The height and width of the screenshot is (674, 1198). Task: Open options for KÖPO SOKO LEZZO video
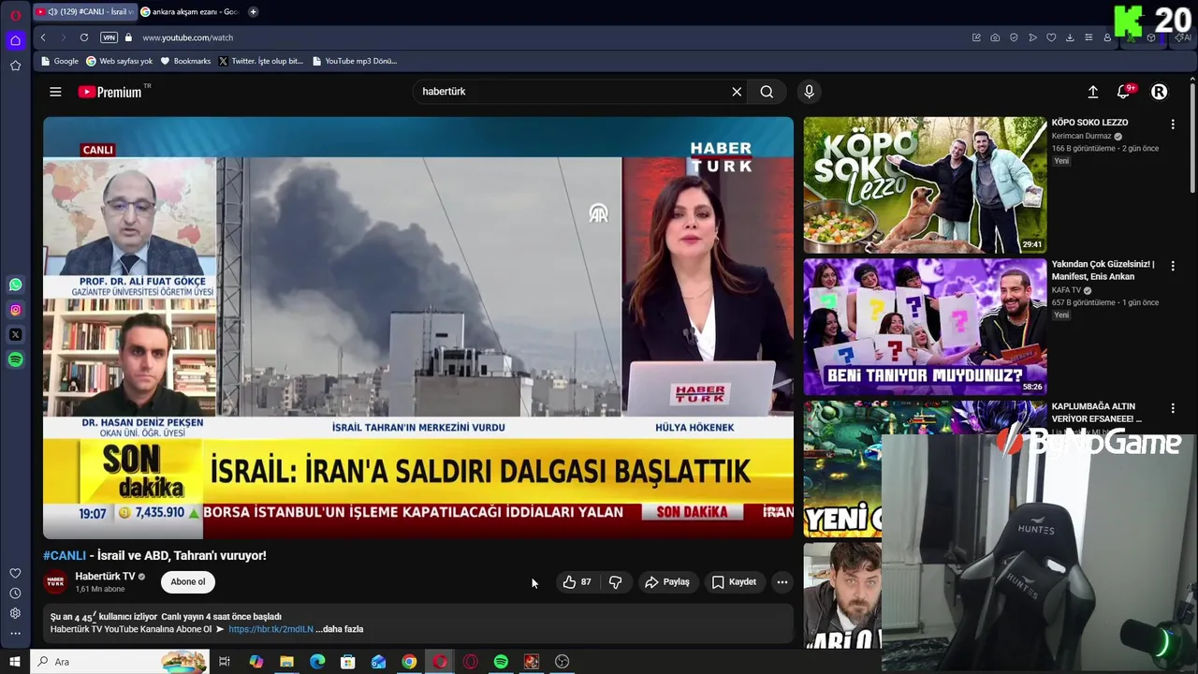[1173, 124]
